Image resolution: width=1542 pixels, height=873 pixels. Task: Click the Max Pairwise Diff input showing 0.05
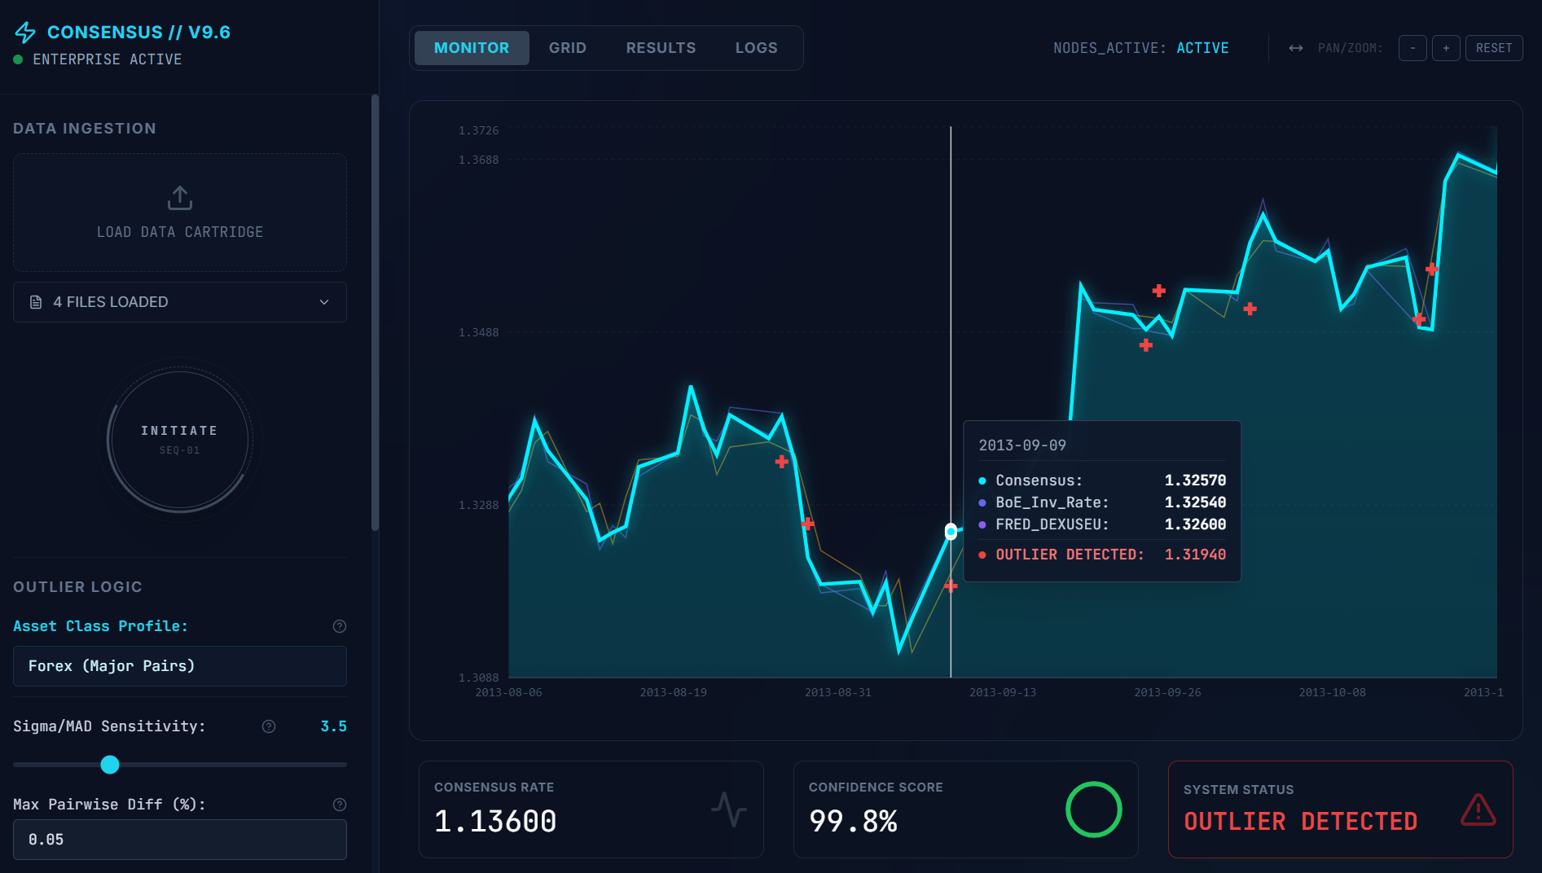(x=179, y=839)
